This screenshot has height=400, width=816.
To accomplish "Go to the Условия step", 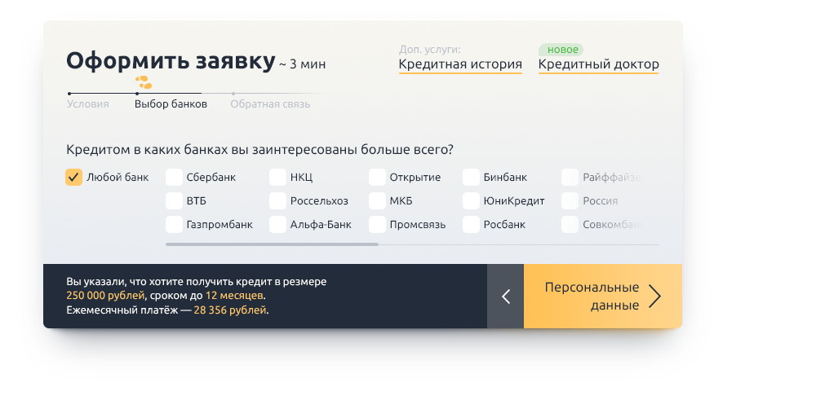I will (88, 104).
